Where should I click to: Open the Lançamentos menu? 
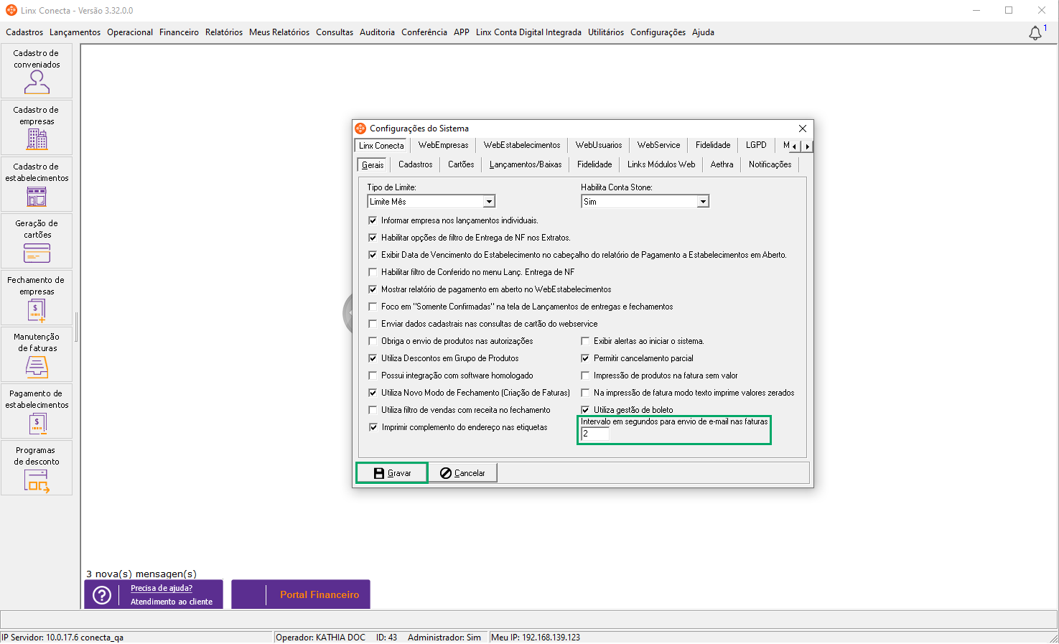coord(75,32)
